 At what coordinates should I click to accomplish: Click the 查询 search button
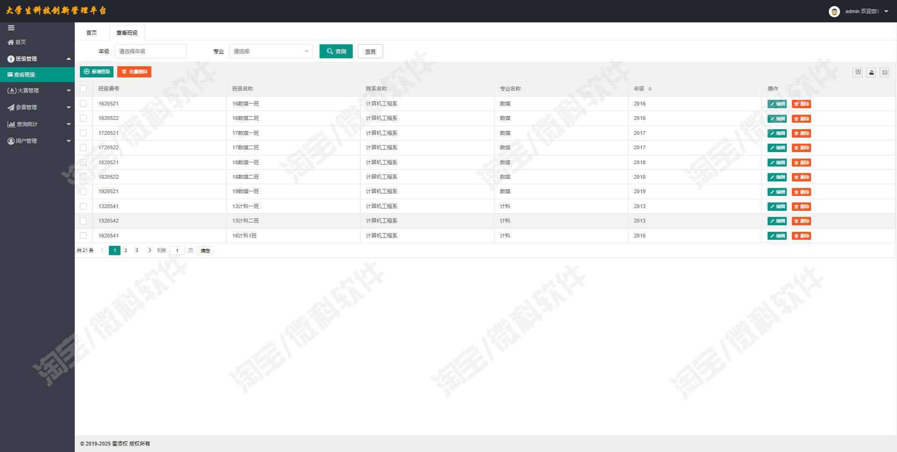pos(336,51)
